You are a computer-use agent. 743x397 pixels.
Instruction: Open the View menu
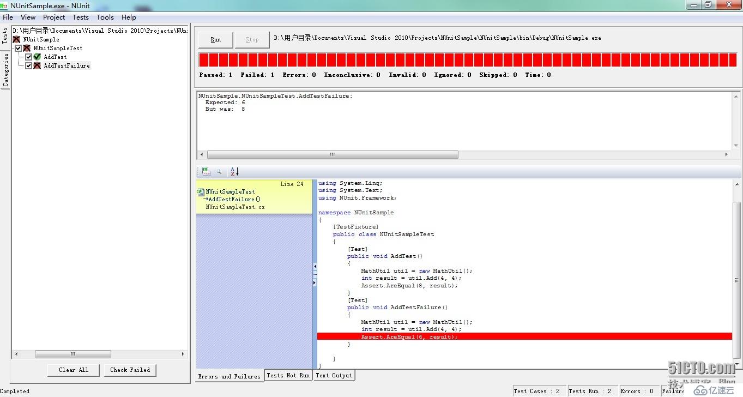click(x=28, y=17)
